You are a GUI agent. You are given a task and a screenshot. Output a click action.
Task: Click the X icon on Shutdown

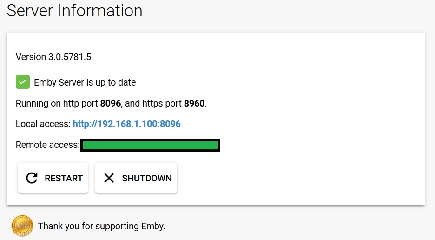[109, 178]
